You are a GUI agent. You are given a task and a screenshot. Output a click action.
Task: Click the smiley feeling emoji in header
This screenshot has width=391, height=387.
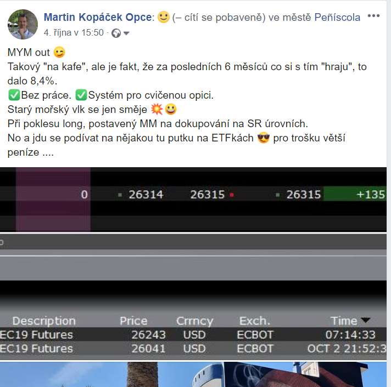pyautogui.click(x=164, y=17)
